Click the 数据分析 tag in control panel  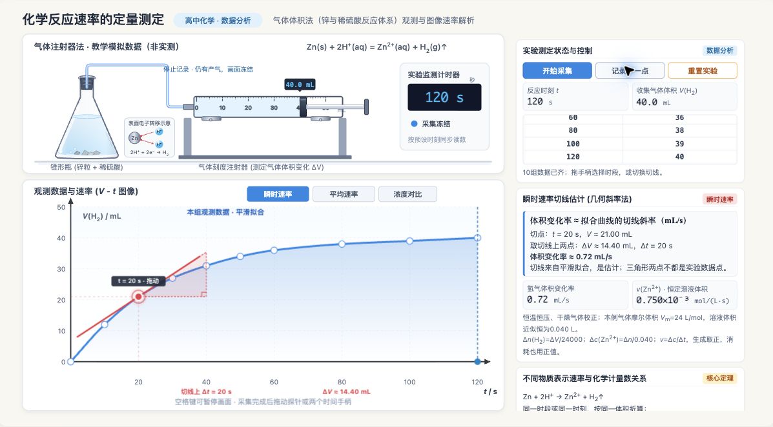click(720, 50)
